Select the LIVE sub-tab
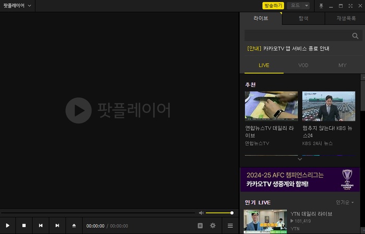The width and height of the screenshot is (365, 234). tap(264, 66)
